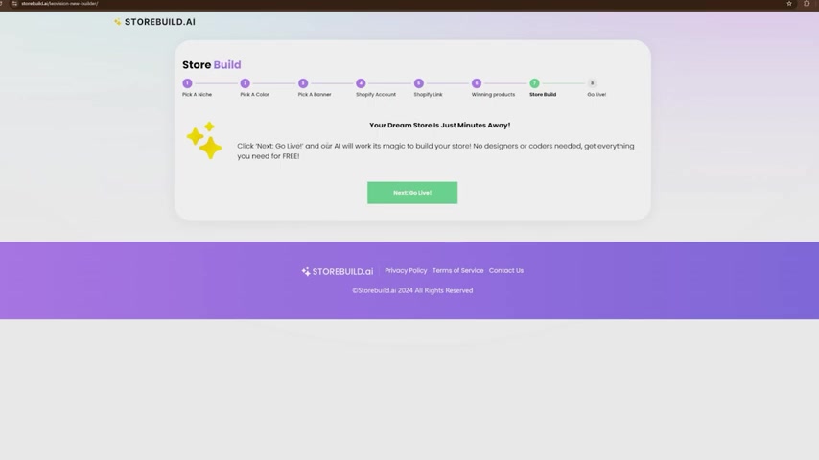Click the yellow sparkle stars icon
This screenshot has width=819, height=460.
(x=203, y=141)
